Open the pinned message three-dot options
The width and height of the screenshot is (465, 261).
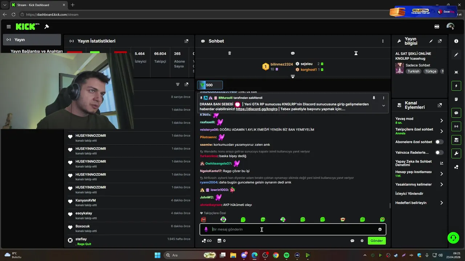pyautogui.click(x=383, y=98)
